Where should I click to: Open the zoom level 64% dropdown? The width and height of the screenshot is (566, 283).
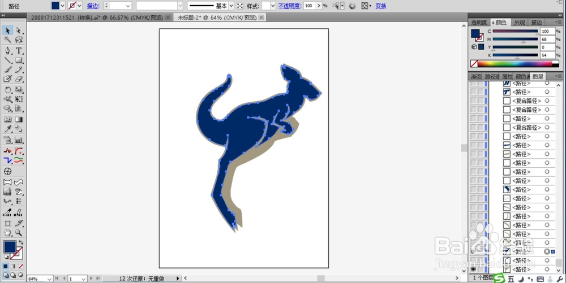50,278
